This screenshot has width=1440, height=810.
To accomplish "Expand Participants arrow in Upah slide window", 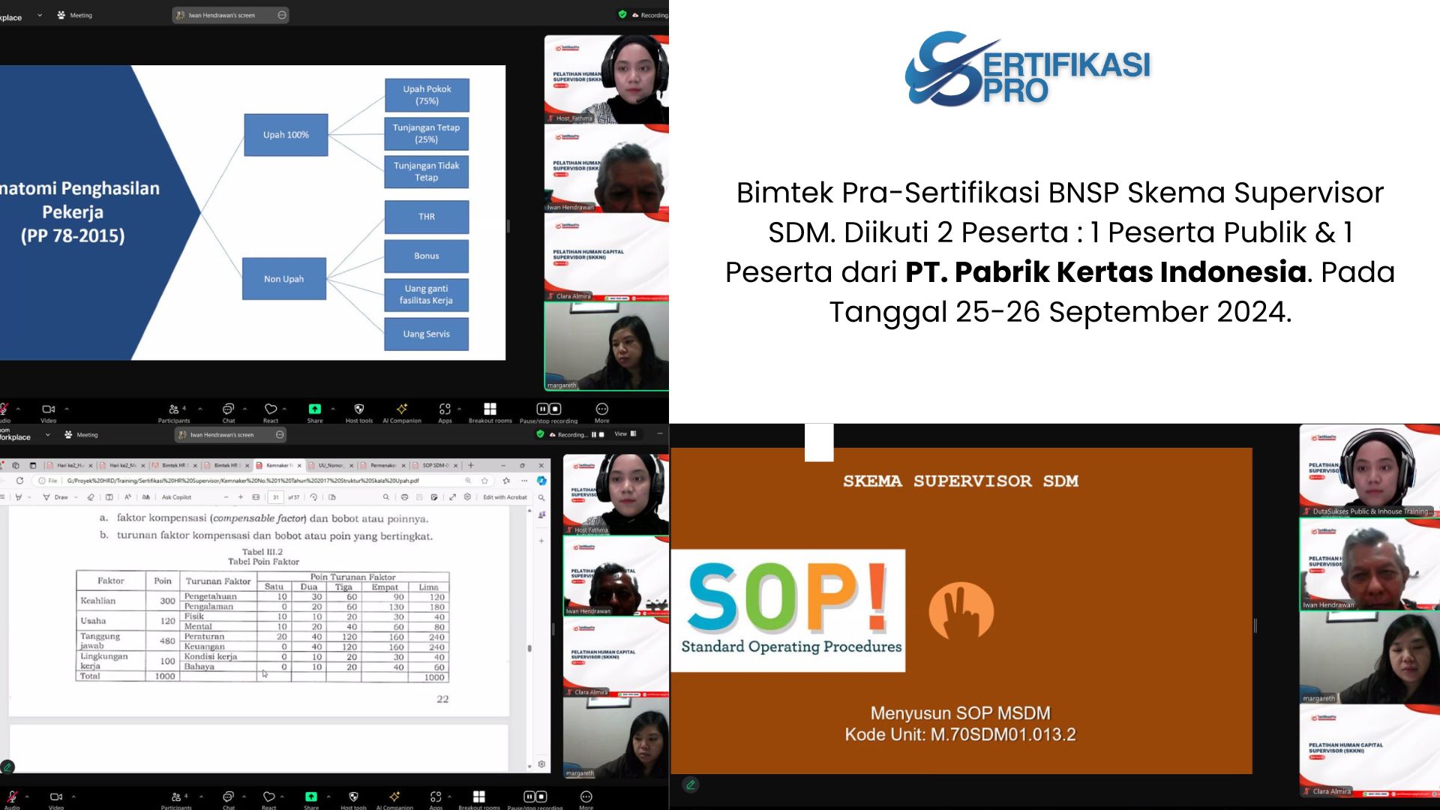I will 200,409.
